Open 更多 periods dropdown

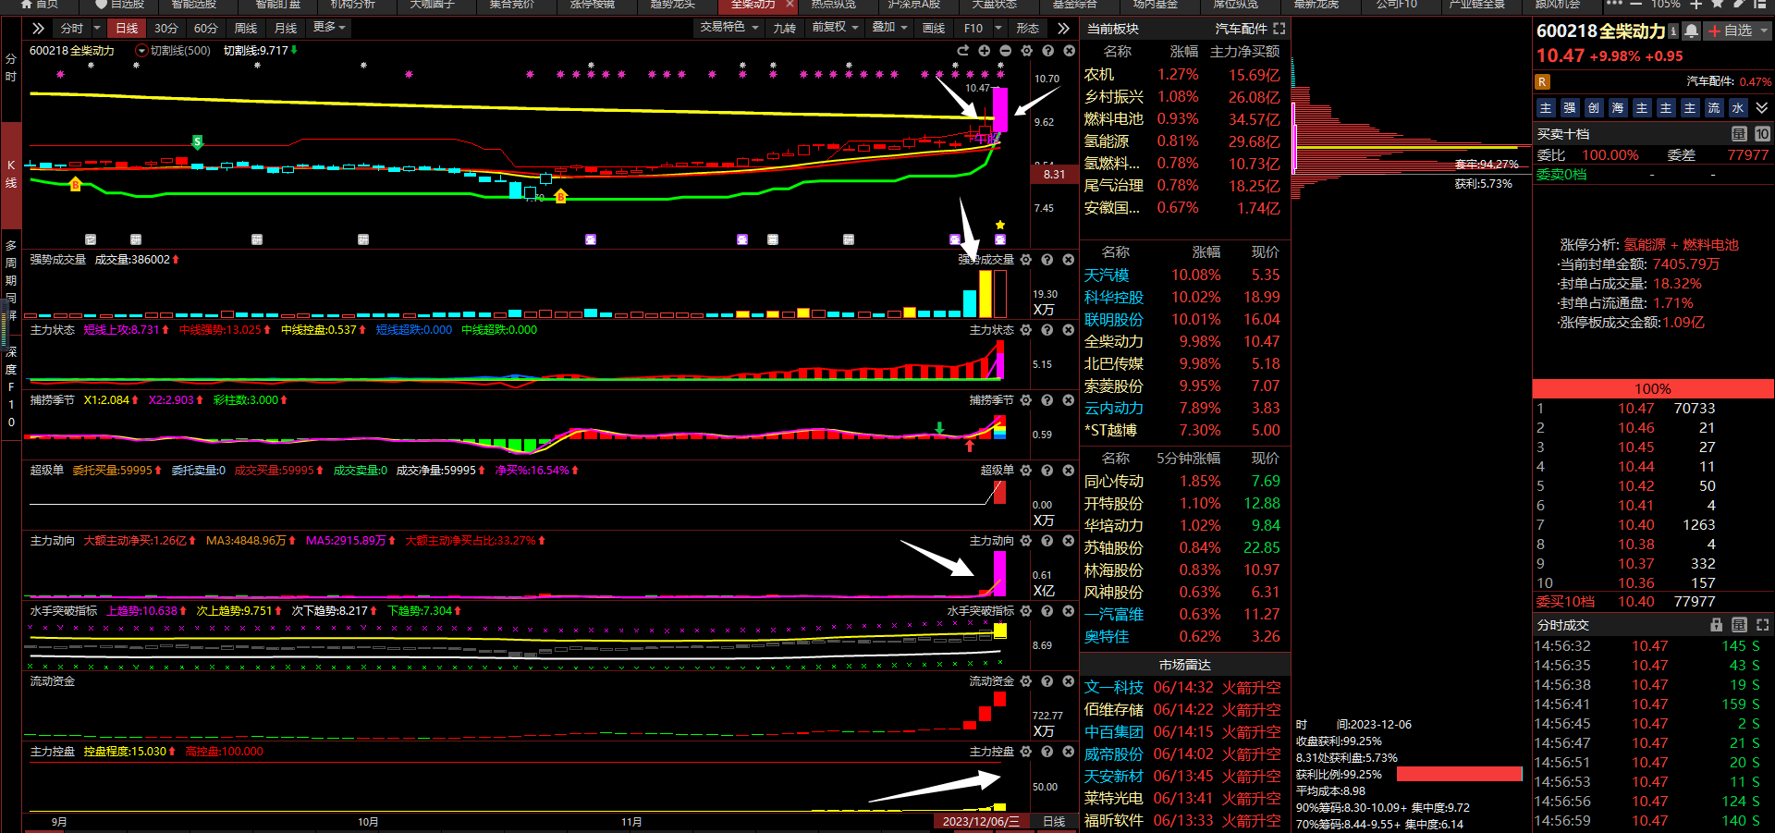click(329, 28)
